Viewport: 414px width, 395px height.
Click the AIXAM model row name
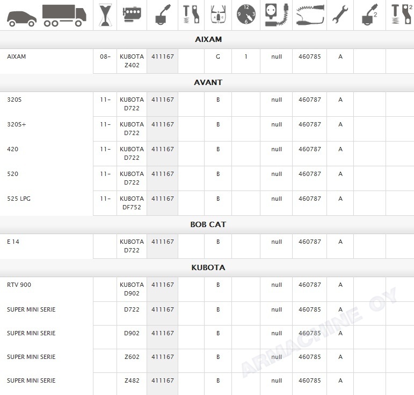[16, 57]
